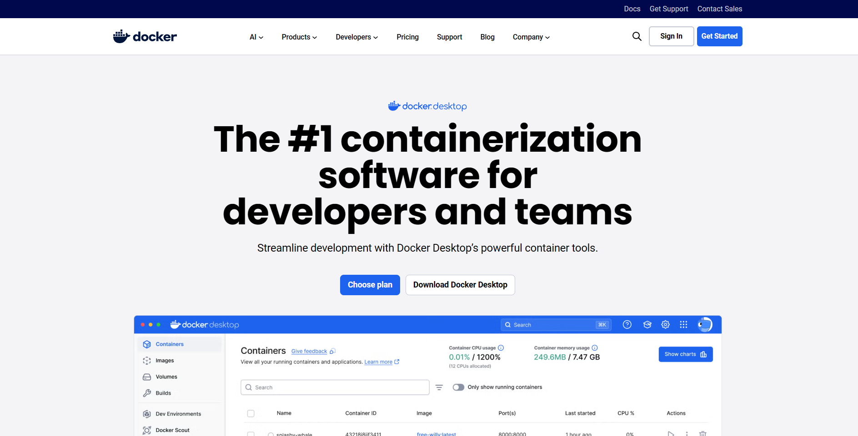Click the Containers page heading in the preview
The height and width of the screenshot is (436, 858).
click(263, 351)
